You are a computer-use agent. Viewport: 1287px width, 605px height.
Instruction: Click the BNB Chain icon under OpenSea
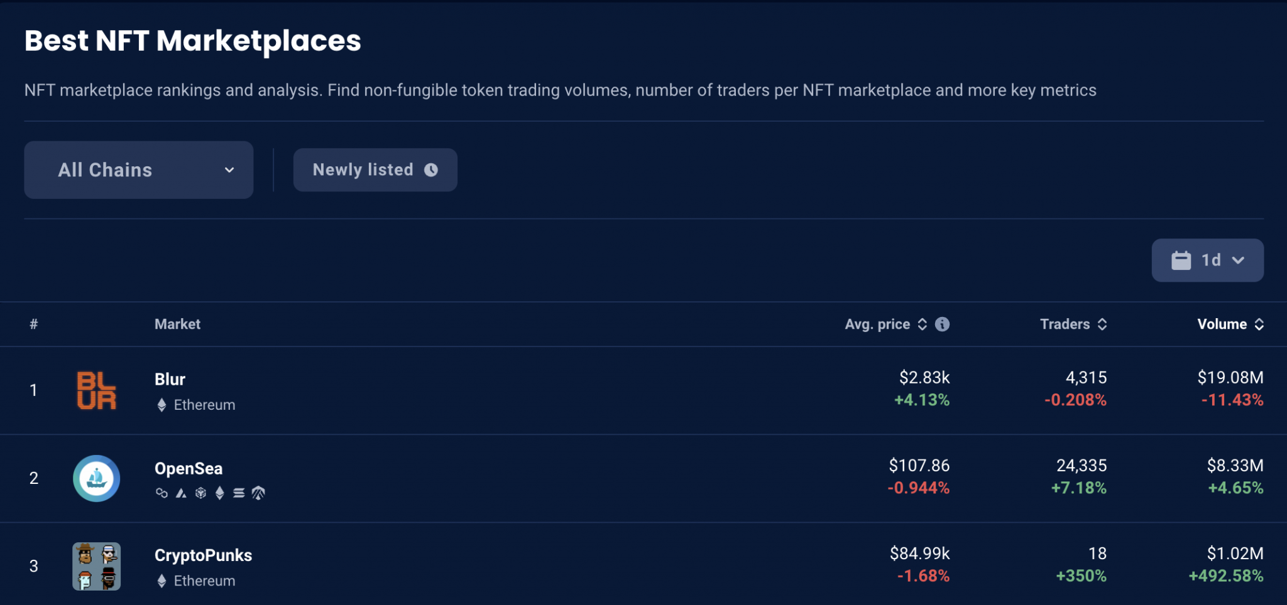click(200, 493)
